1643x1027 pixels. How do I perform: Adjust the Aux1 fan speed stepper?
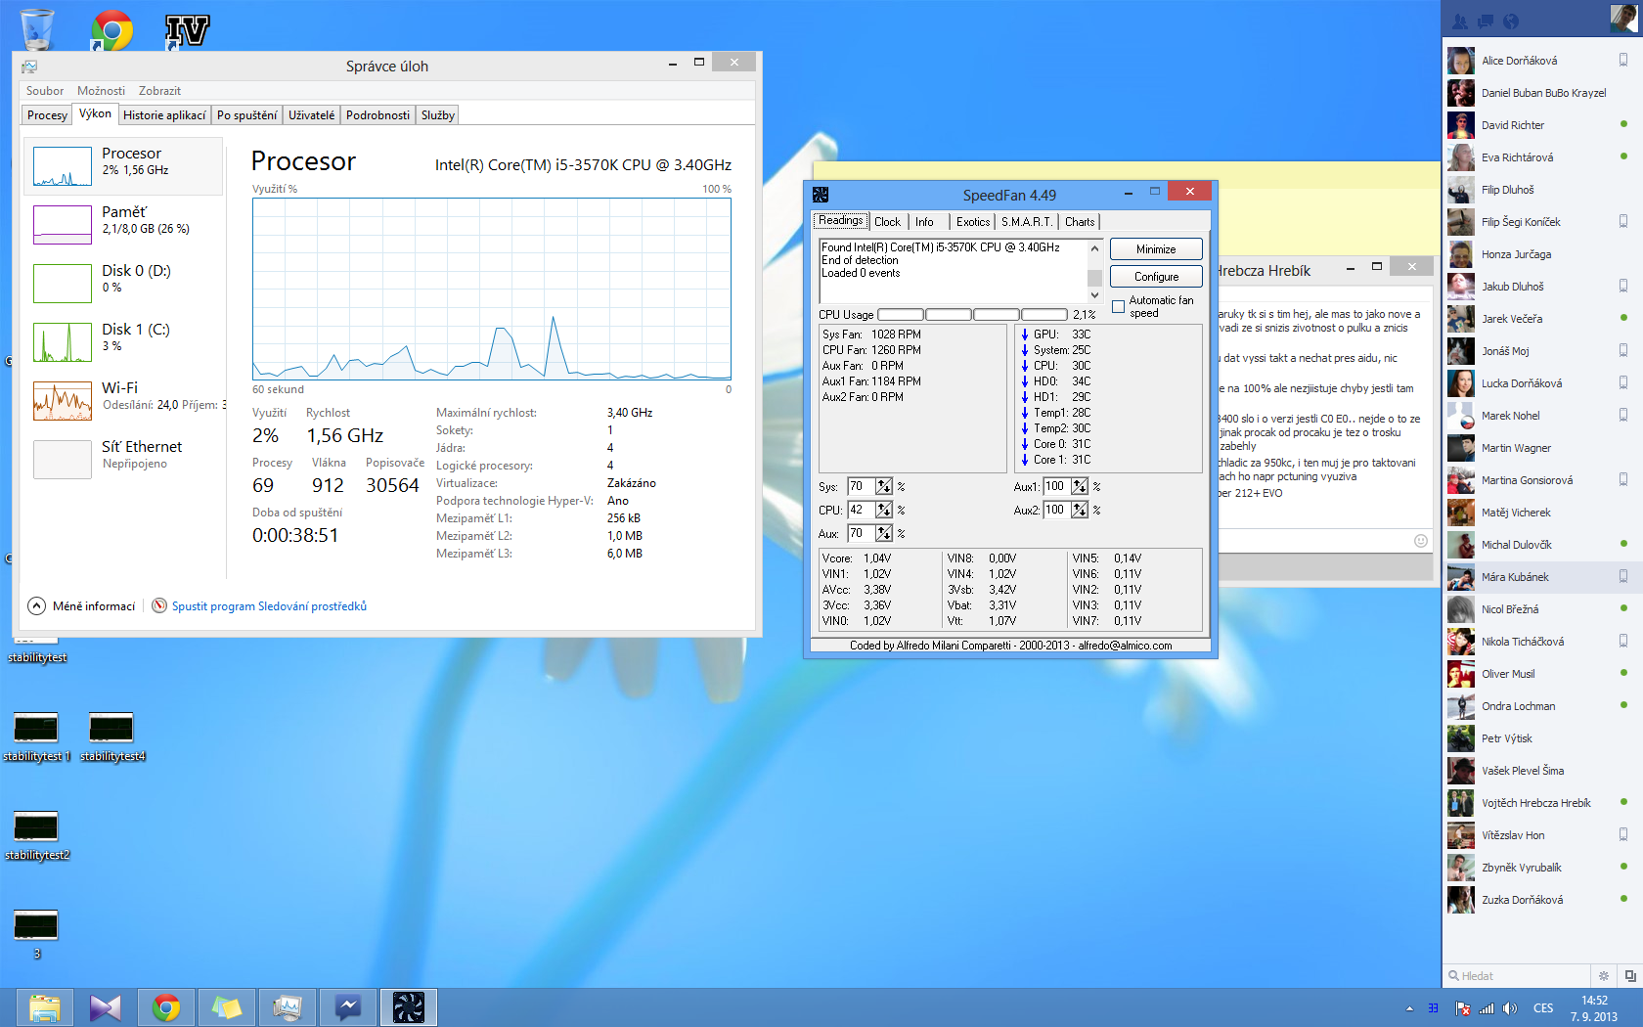tap(1080, 486)
